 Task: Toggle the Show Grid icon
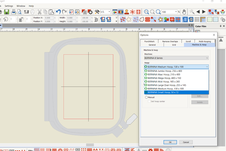pyautogui.click(x=197, y=19)
